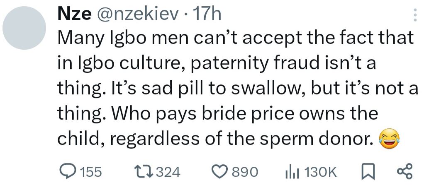Open the @nzekiev handle link

tap(139, 15)
